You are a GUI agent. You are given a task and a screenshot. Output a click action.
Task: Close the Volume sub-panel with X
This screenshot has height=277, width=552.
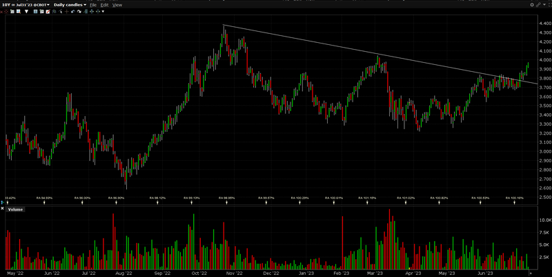click(2, 209)
